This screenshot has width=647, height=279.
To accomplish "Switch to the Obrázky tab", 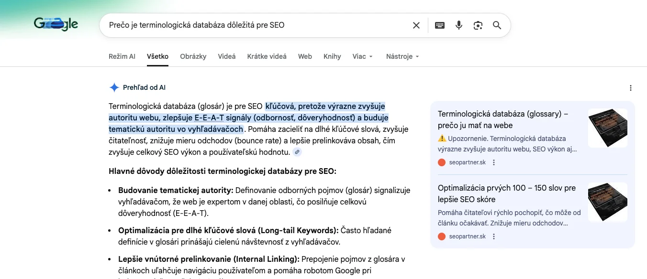I will pos(193,56).
